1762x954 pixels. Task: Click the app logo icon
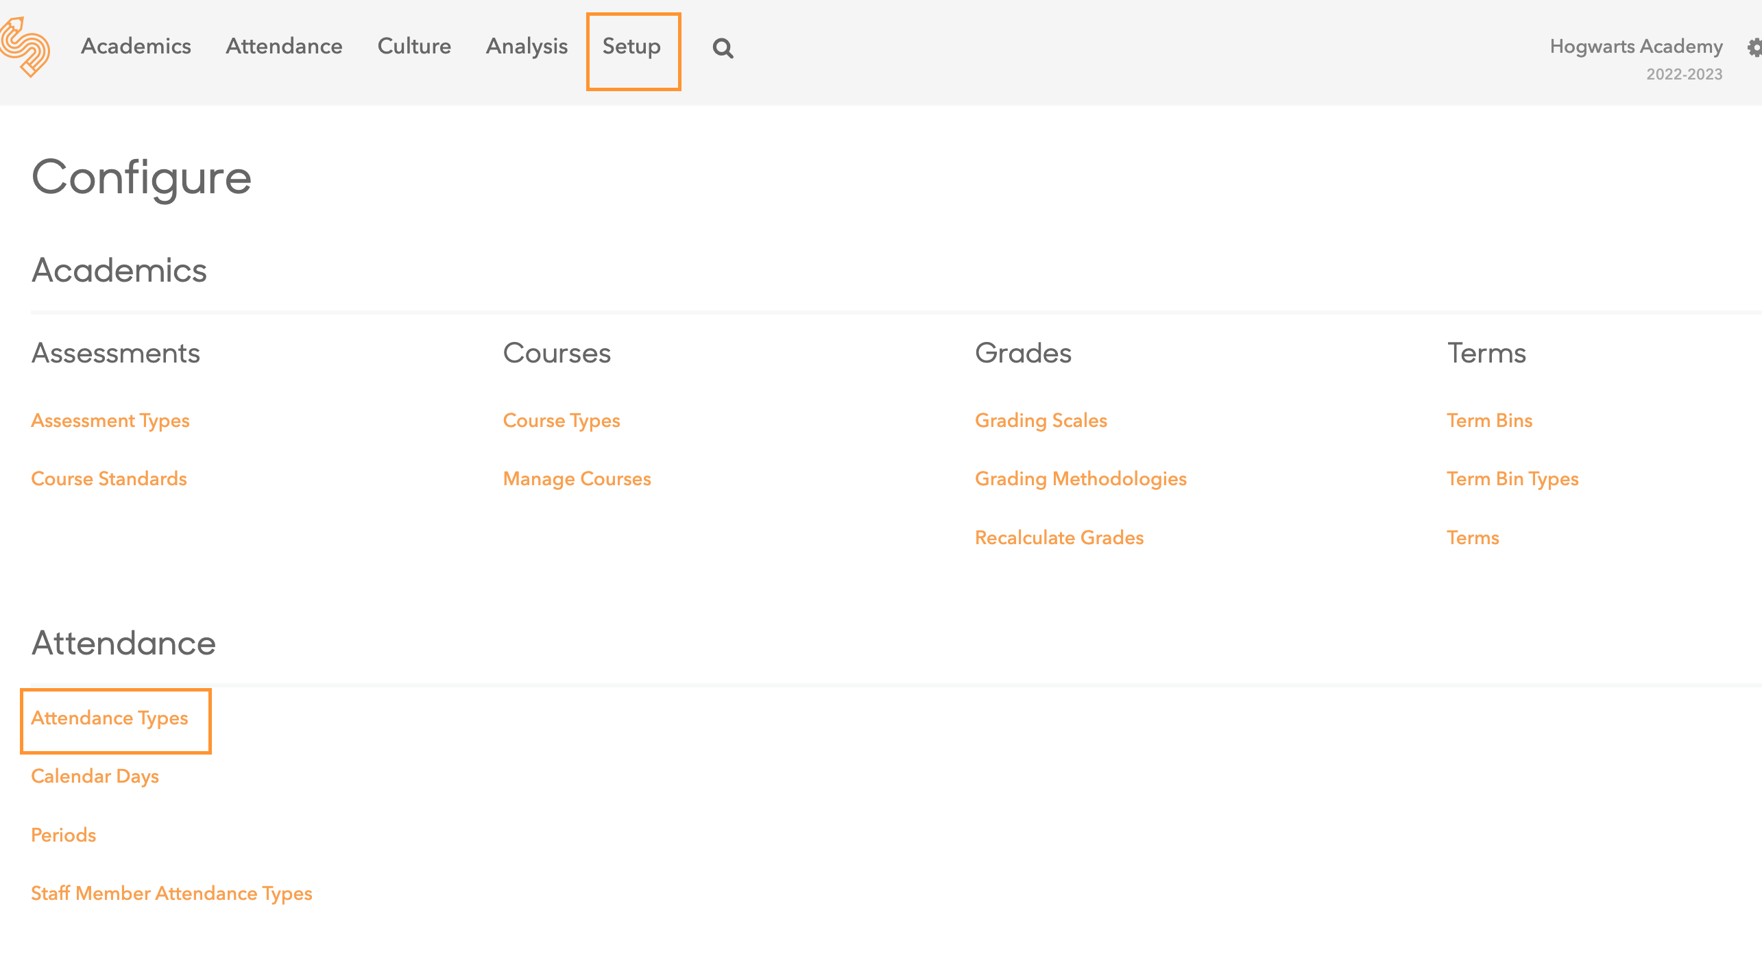click(x=25, y=47)
